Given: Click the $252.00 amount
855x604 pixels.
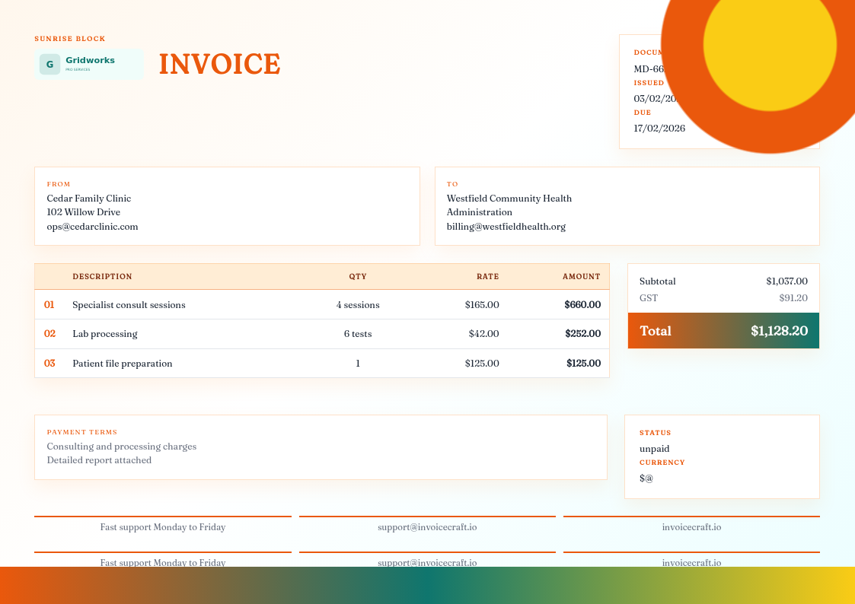Looking at the screenshot, I should [x=583, y=334].
